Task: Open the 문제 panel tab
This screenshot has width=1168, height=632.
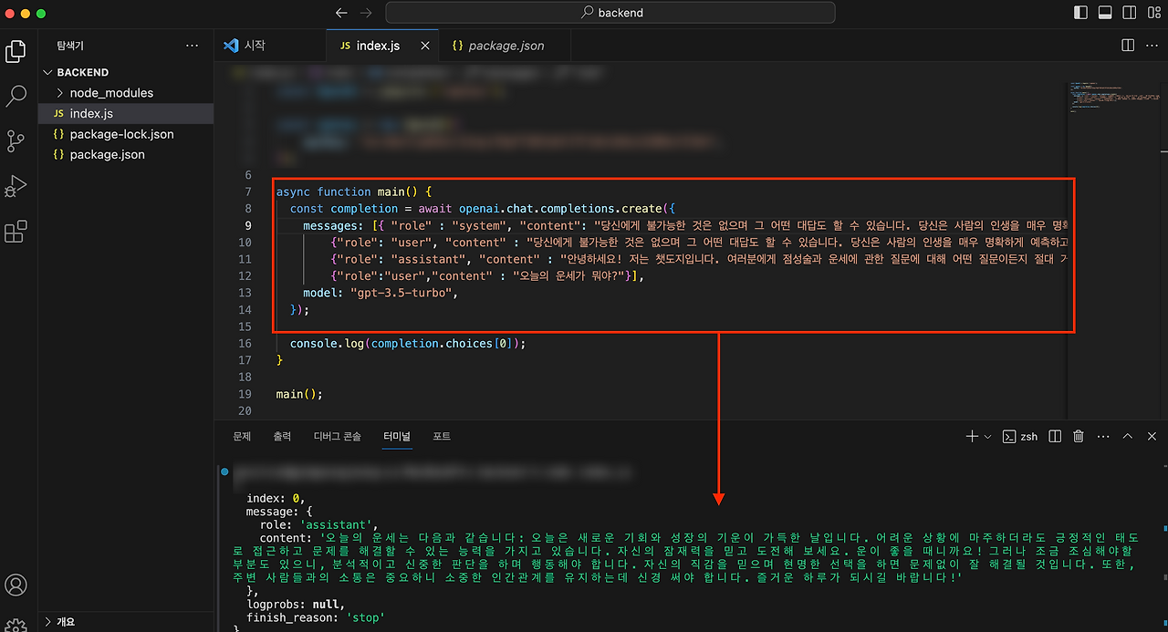Action: coord(242,437)
